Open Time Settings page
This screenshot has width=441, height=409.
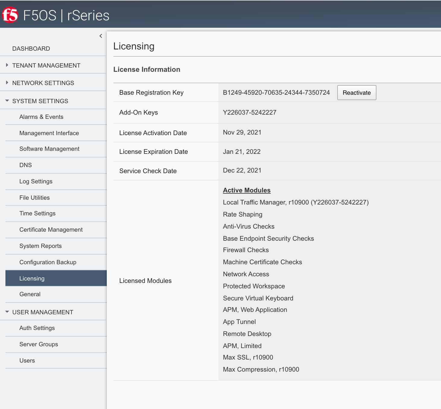point(56,213)
